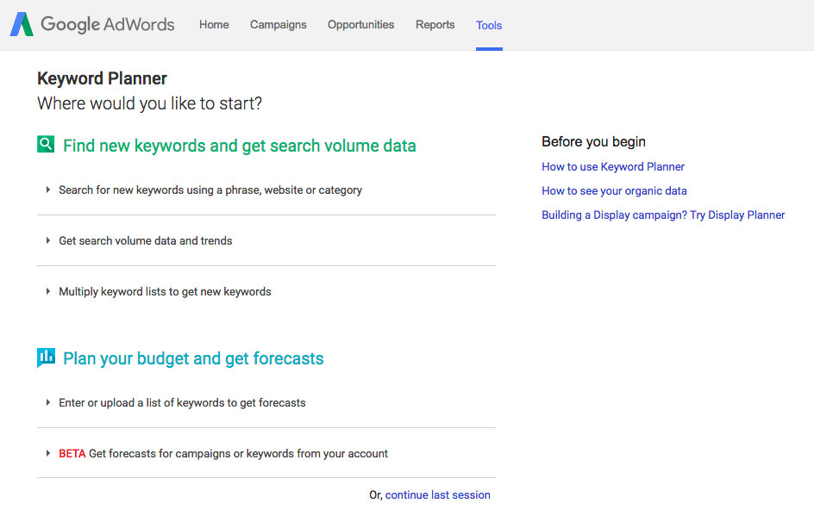
Task: Click the Find new keywords heading
Action: coord(239,146)
